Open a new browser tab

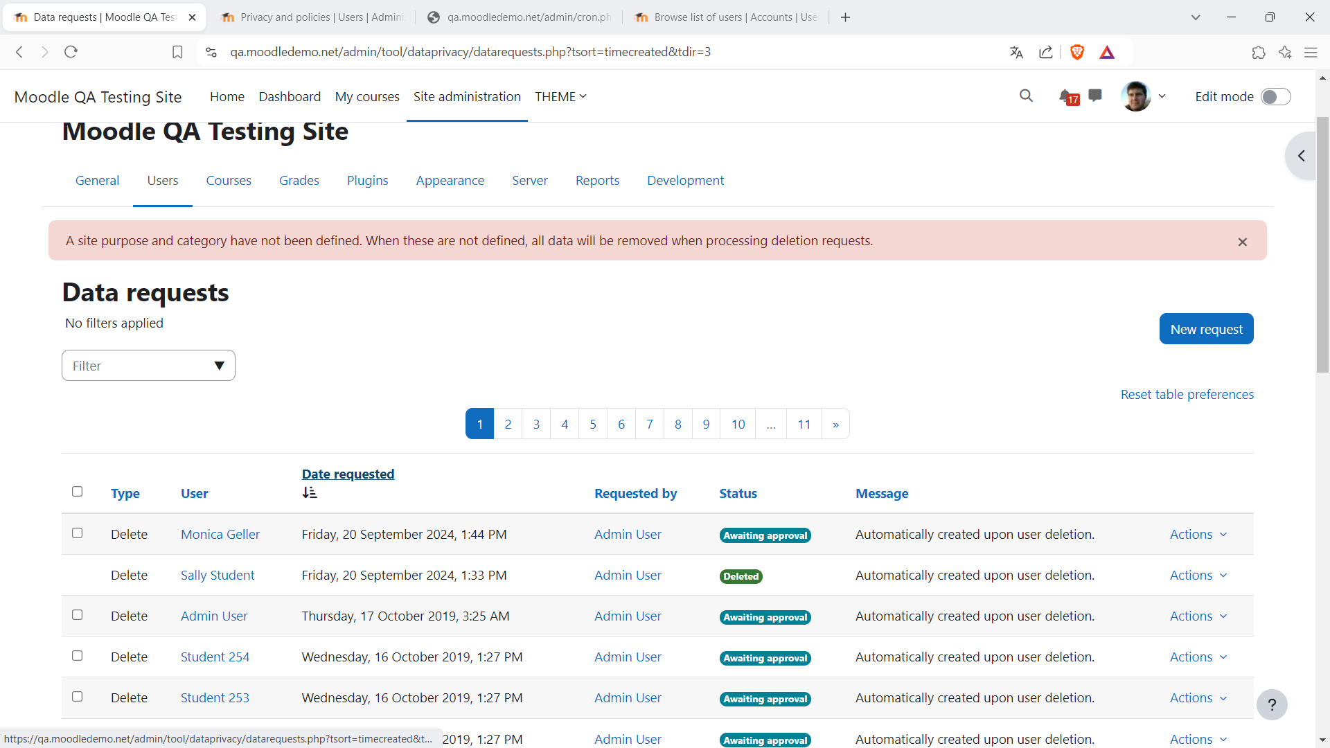(845, 17)
